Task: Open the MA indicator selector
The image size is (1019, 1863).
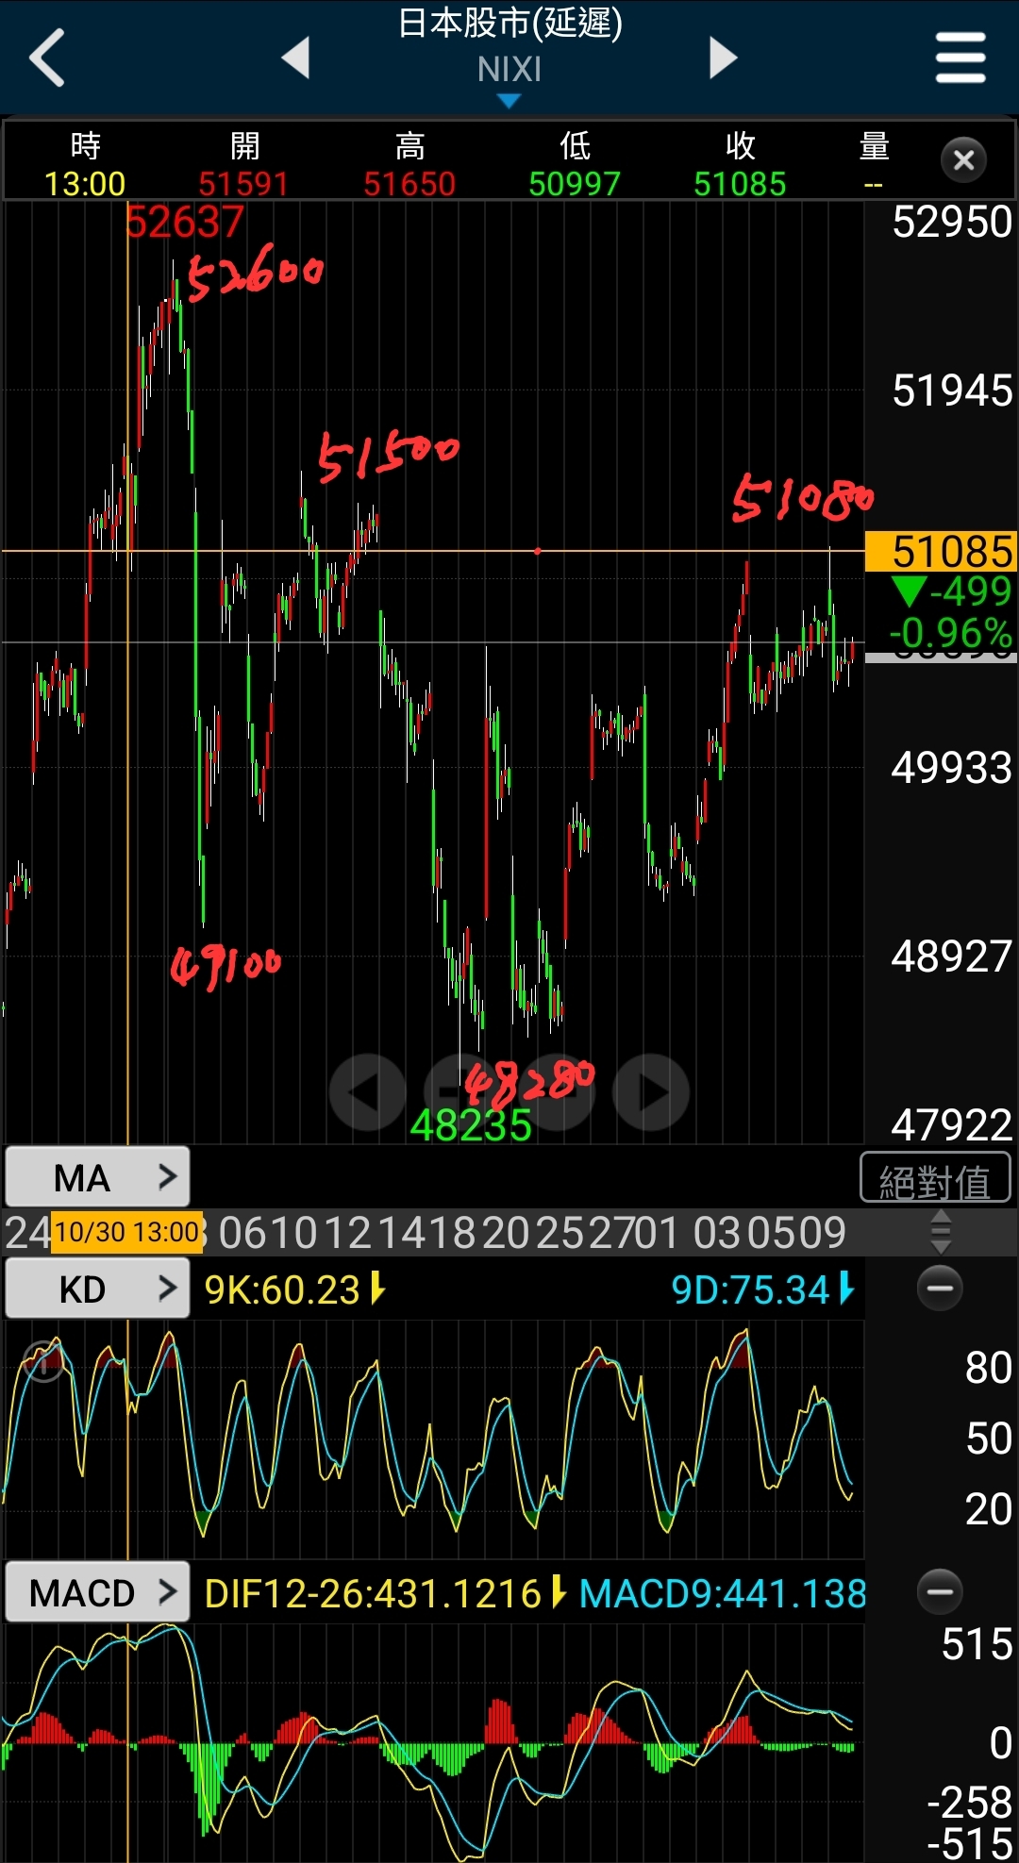Action: point(98,1177)
